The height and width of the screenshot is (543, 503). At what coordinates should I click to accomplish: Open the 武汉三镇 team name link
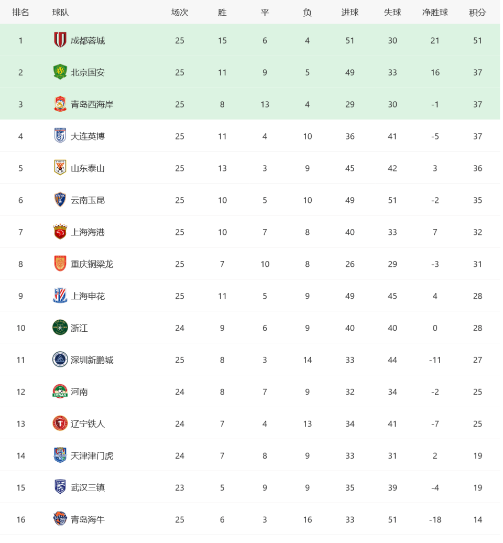88,487
